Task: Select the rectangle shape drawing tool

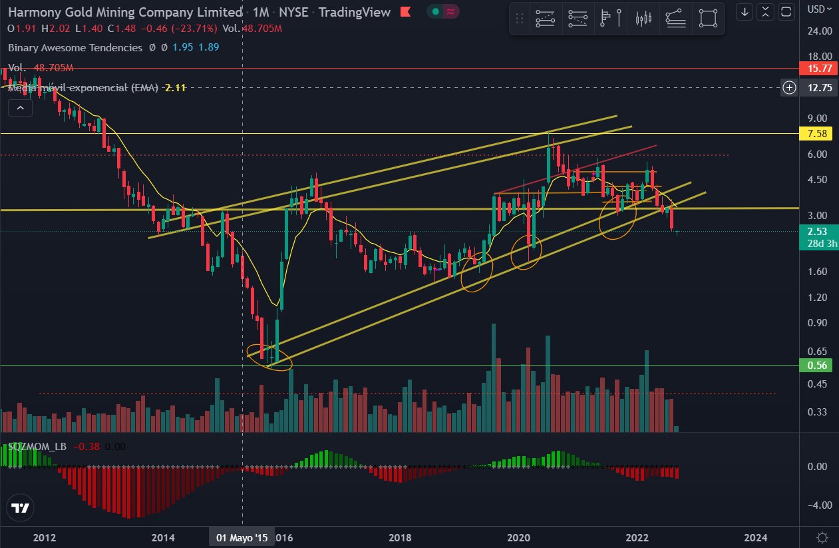Action: point(708,19)
